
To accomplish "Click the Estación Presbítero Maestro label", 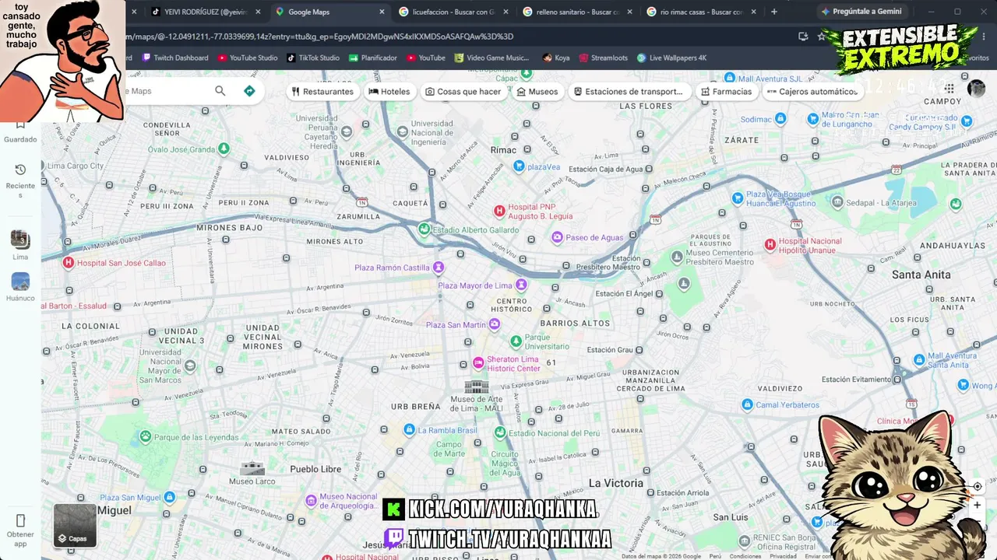I will 619,263.
